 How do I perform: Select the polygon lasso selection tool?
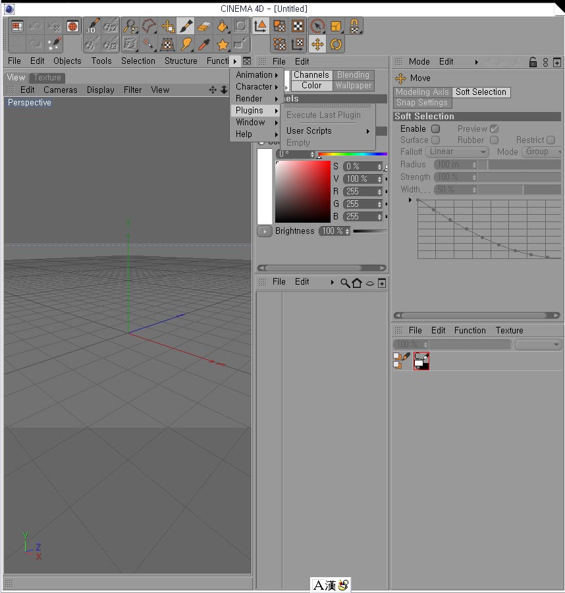[149, 26]
